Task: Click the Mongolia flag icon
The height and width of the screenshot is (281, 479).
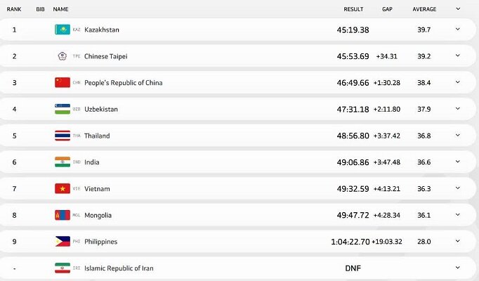Action: pyautogui.click(x=62, y=215)
